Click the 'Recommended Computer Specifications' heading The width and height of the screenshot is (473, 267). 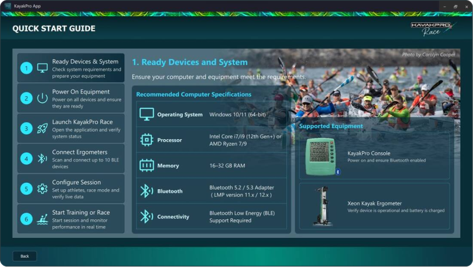click(193, 94)
